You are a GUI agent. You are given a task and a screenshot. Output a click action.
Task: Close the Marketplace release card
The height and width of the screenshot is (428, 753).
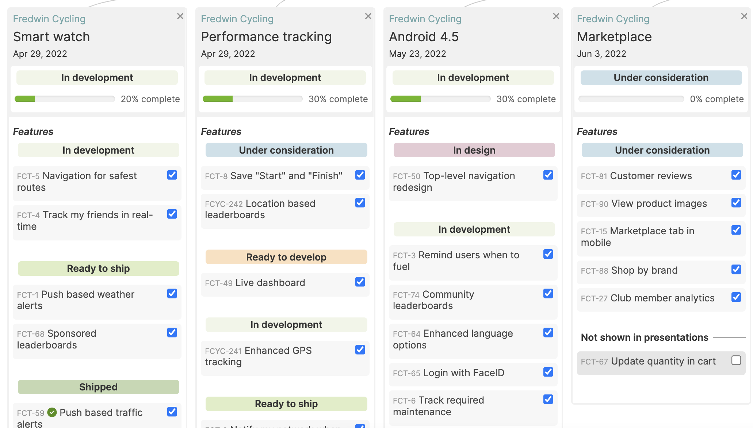(x=744, y=16)
